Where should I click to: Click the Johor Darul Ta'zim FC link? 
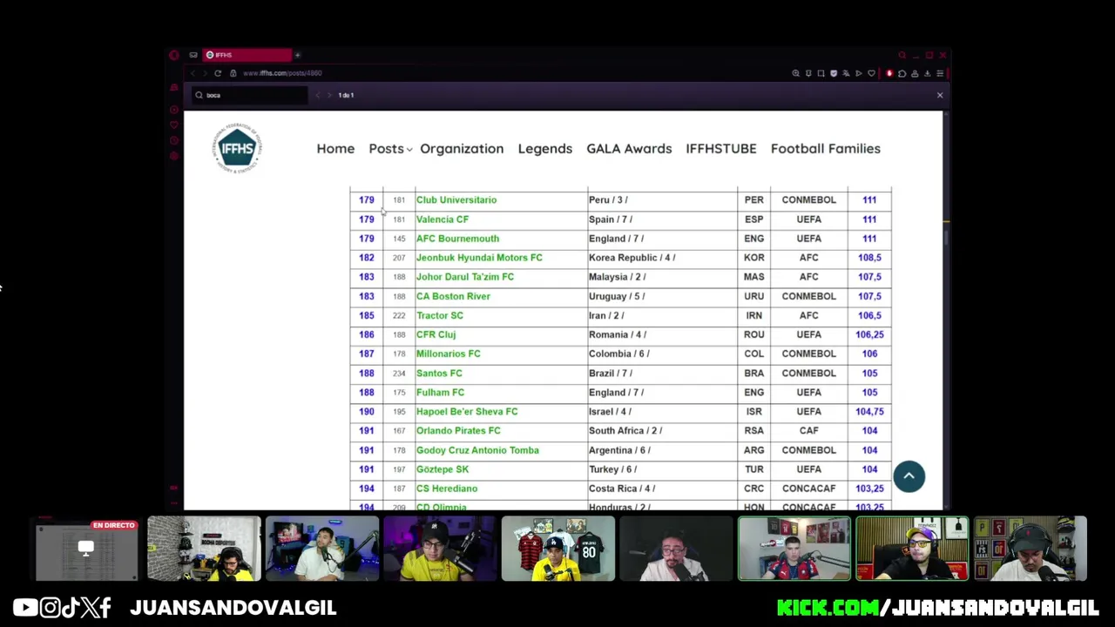coord(465,276)
